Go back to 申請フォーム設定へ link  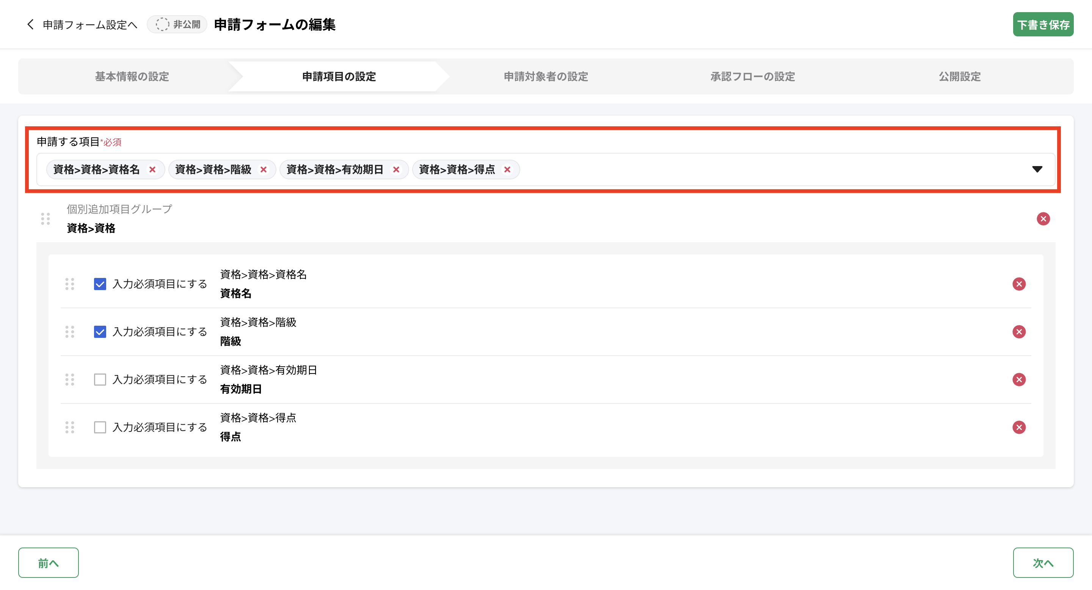pyautogui.click(x=83, y=25)
